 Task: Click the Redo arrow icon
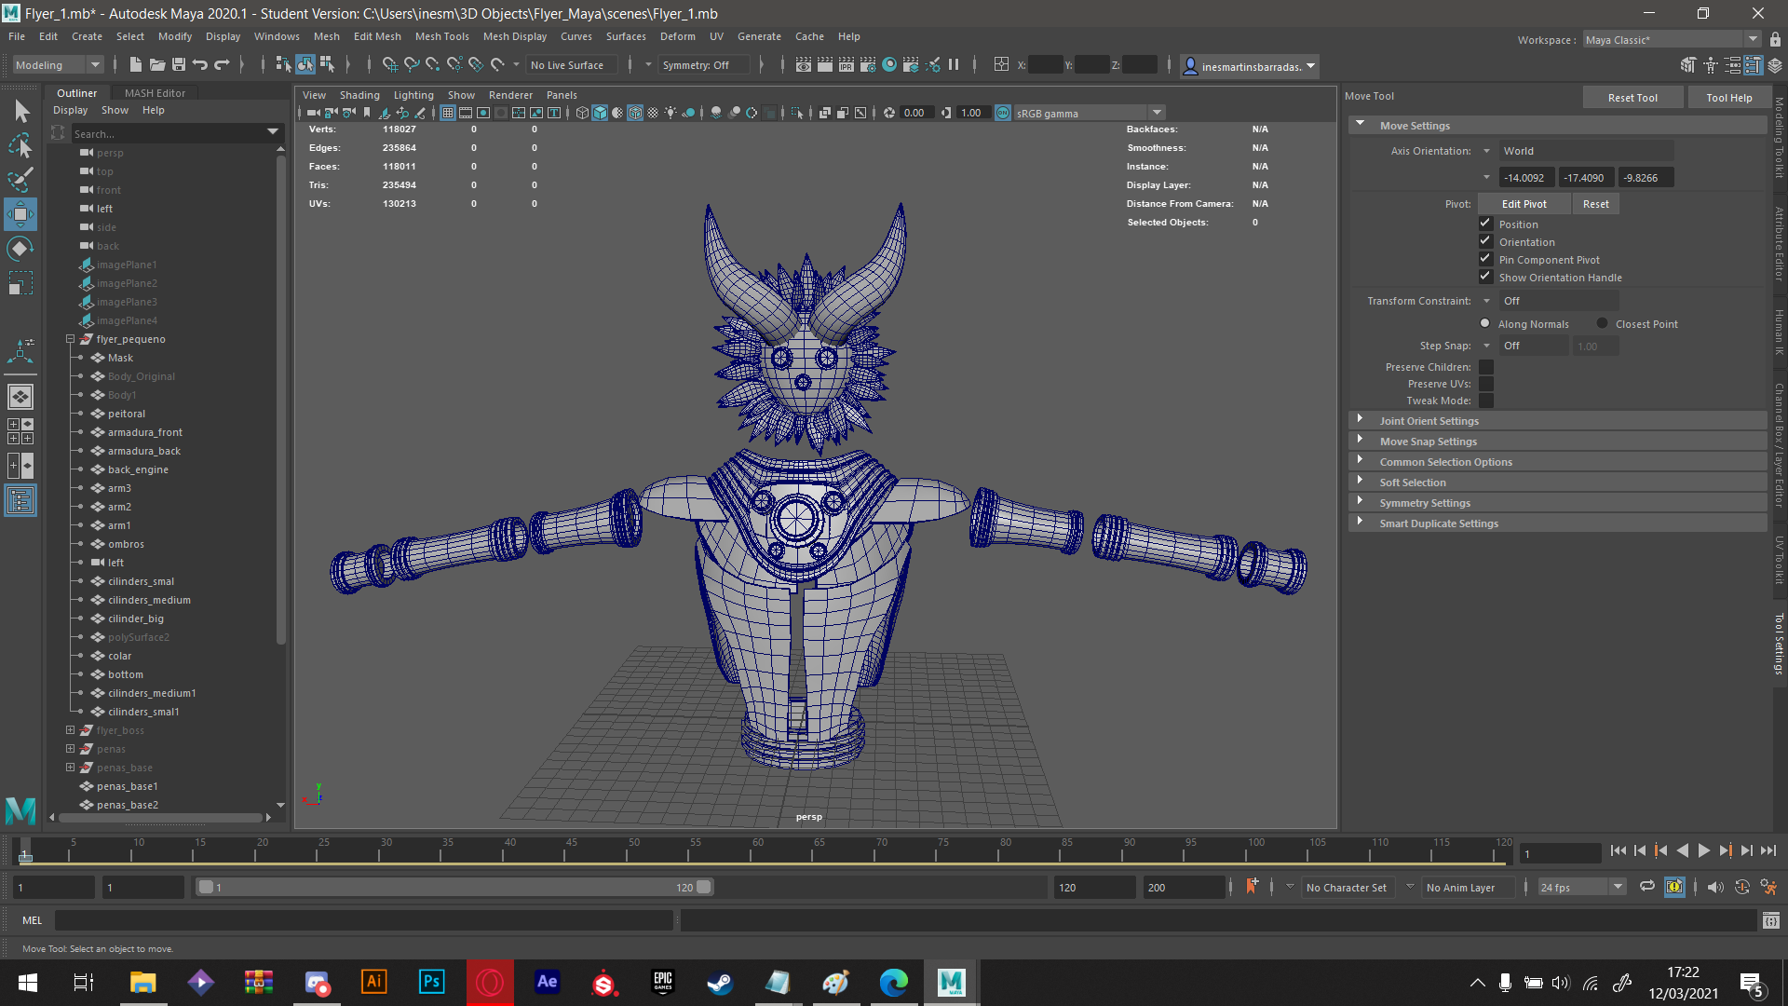[x=222, y=64]
